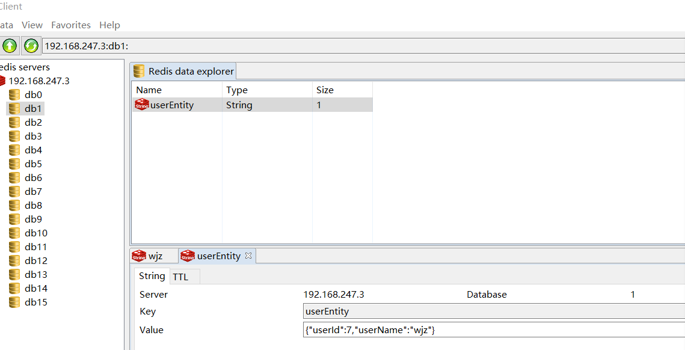Viewport: 685px width, 350px height.
Task: Click the db11 database icon
Action: pyautogui.click(x=14, y=247)
